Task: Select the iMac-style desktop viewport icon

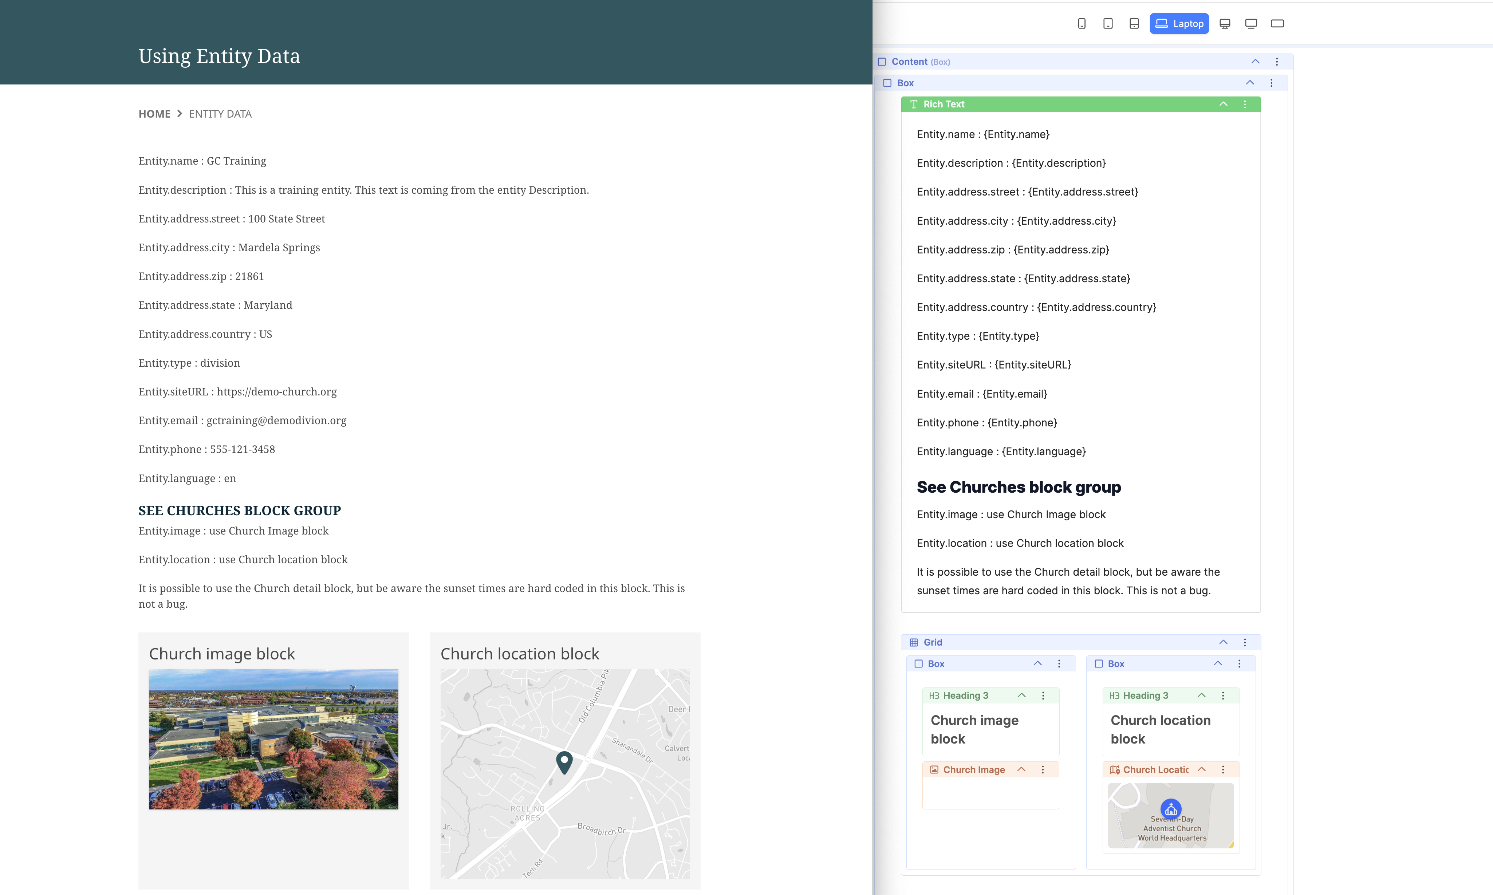Action: pos(1225,24)
